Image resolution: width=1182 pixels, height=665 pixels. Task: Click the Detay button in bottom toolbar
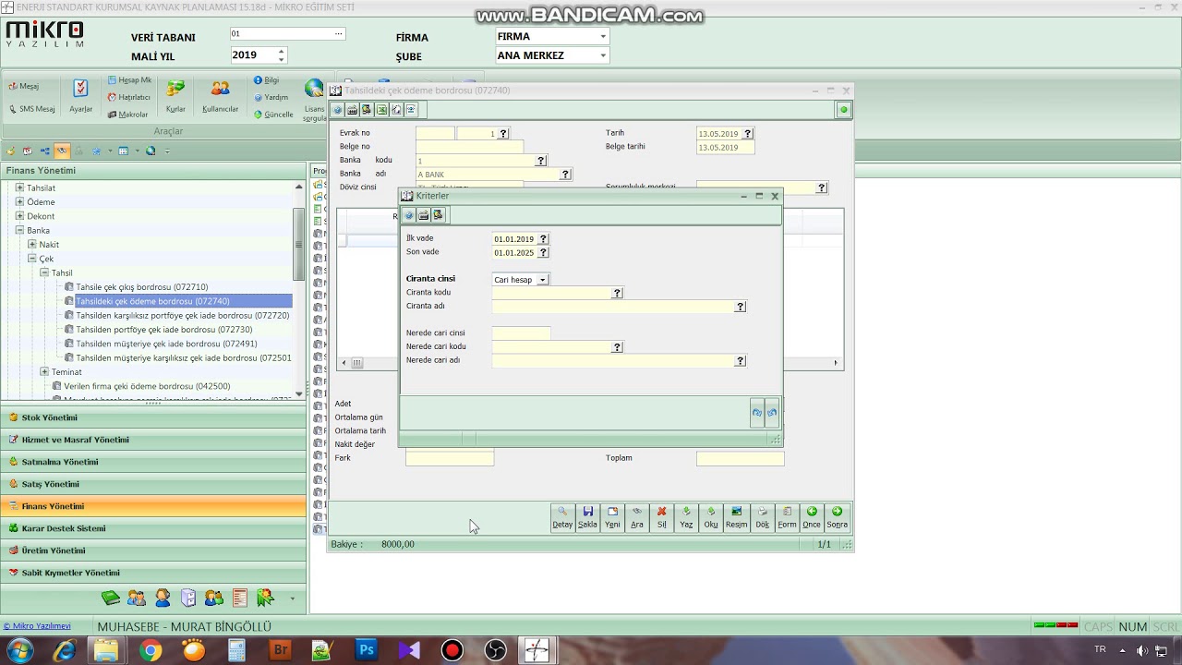[x=562, y=517]
